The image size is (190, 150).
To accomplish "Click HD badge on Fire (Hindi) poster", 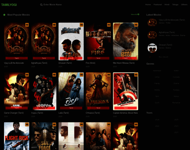I will [109, 25].
